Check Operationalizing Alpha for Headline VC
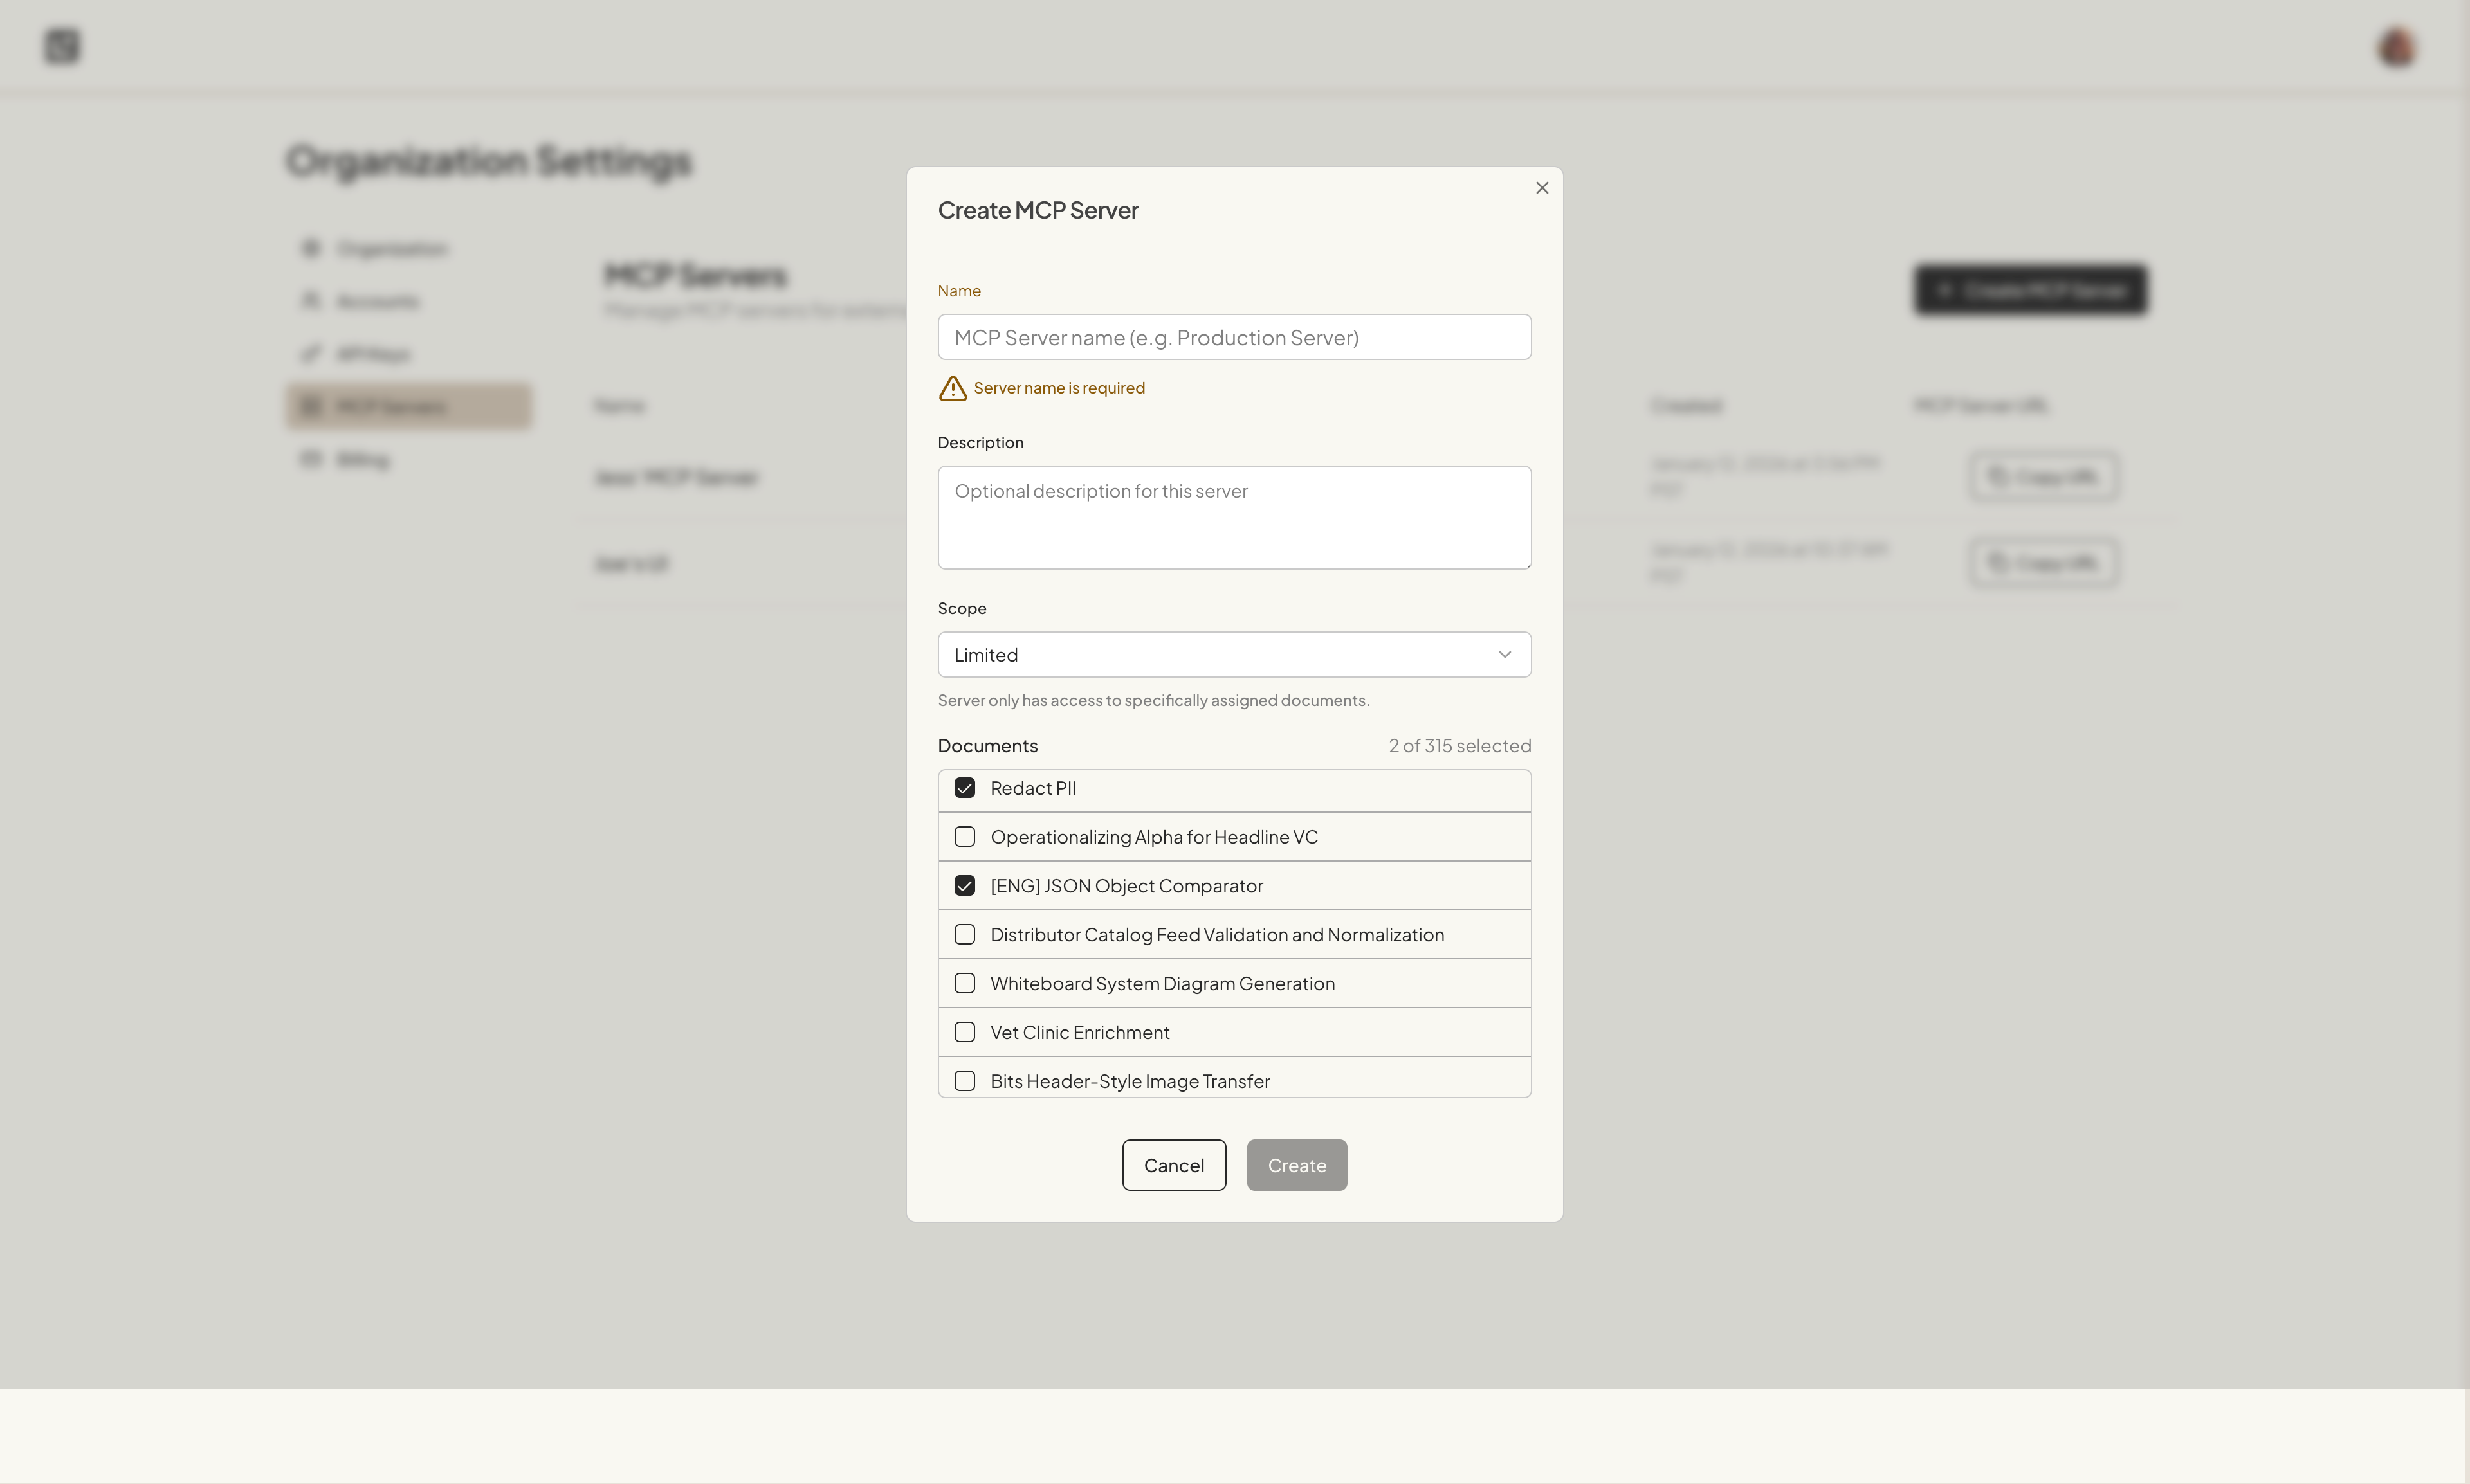 (964, 836)
